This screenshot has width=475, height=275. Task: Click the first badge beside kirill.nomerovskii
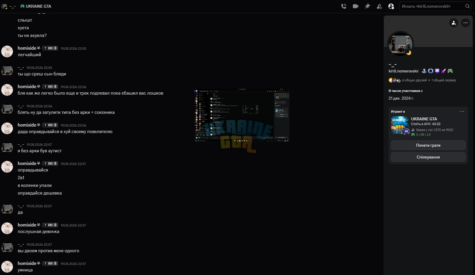pyautogui.click(x=424, y=71)
